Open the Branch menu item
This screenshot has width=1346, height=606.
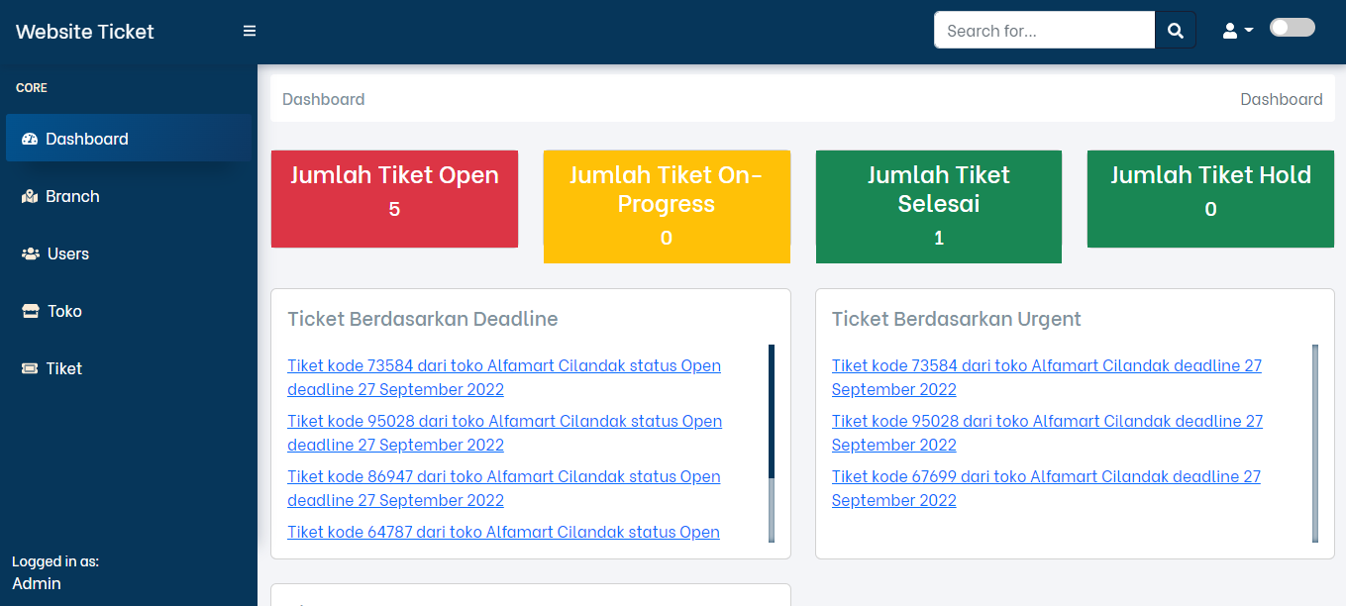coord(72,196)
